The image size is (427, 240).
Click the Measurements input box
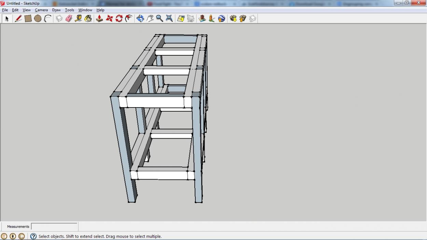(54, 226)
